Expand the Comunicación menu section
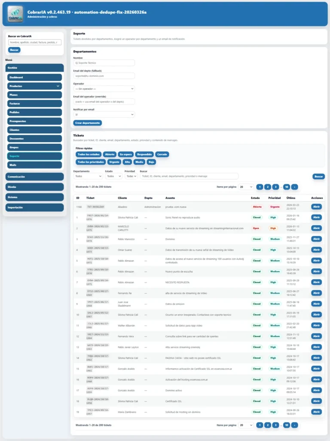 [x=34, y=177]
